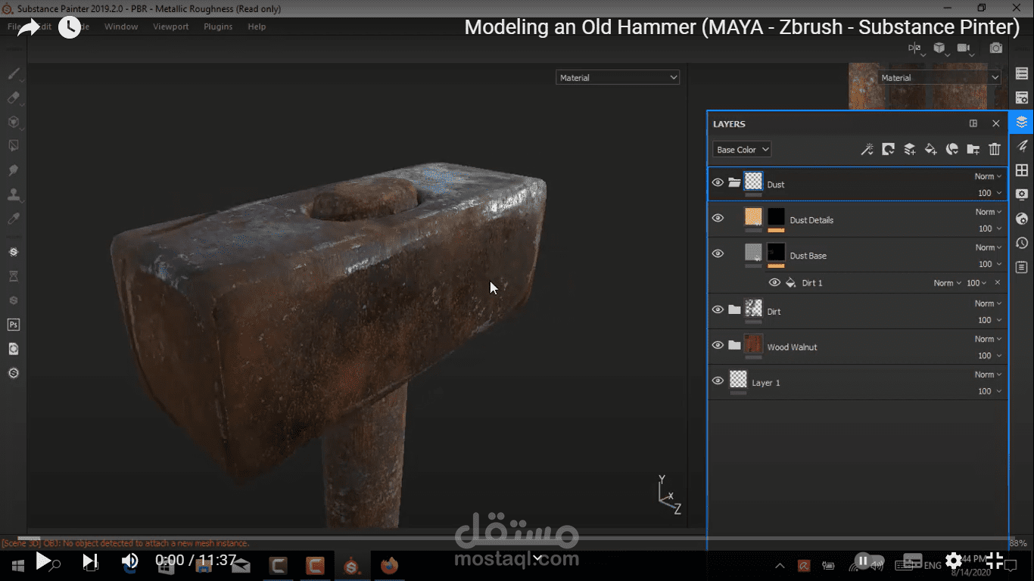Open the Display Settings dock icon
This screenshot has width=1034, height=581.
[x=1022, y=194]
